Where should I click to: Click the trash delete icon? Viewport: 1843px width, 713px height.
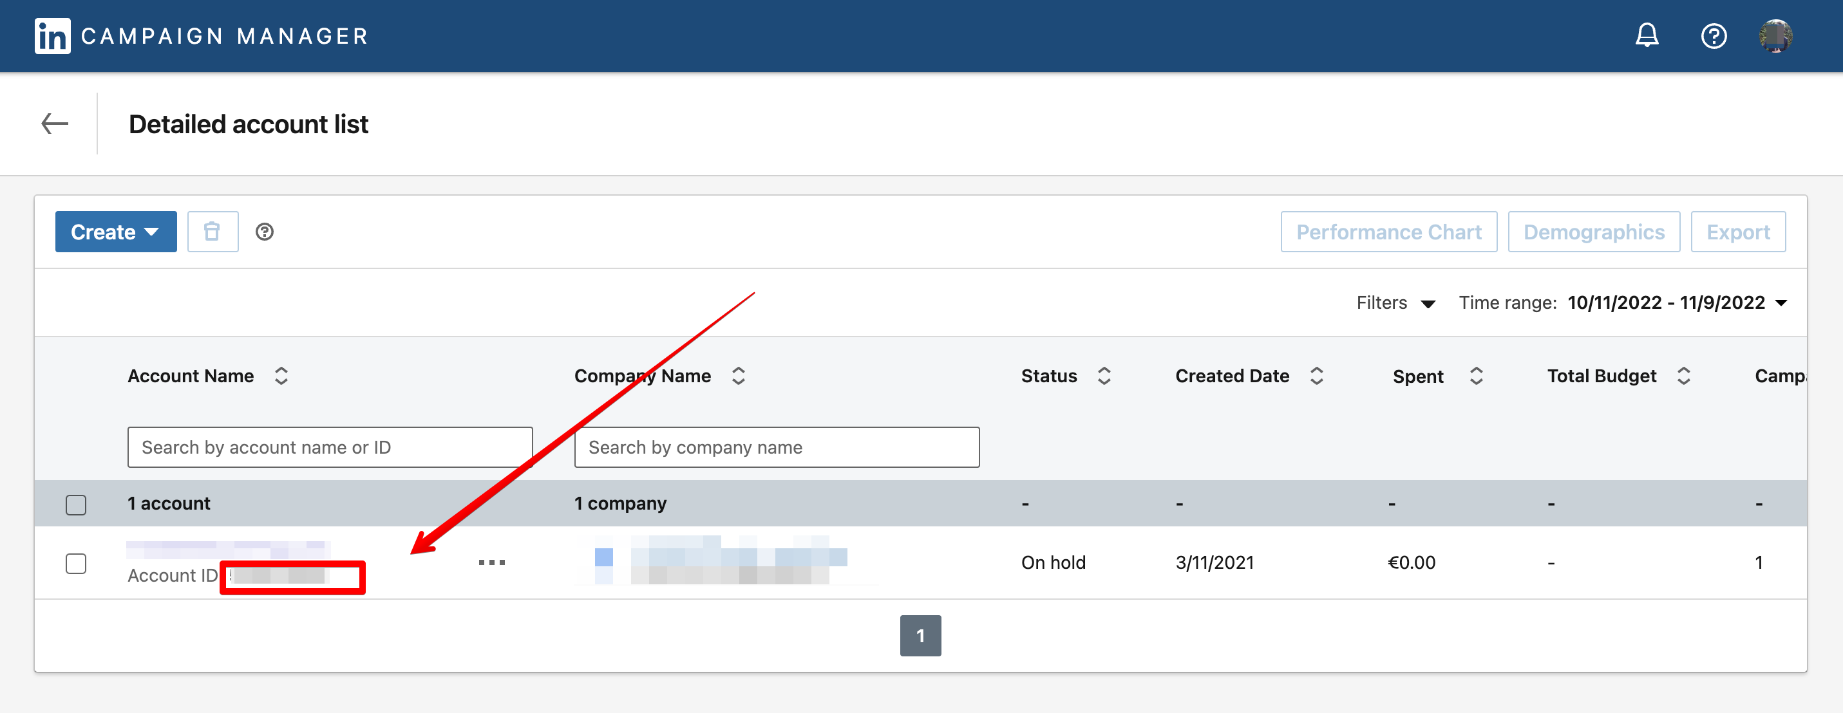213,232
